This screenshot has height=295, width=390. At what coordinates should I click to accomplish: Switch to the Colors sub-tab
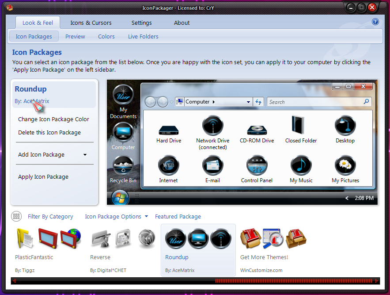coord(106,36)
